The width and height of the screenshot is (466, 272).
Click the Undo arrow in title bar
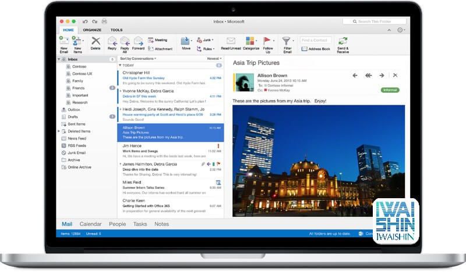[x=85, y=22]
